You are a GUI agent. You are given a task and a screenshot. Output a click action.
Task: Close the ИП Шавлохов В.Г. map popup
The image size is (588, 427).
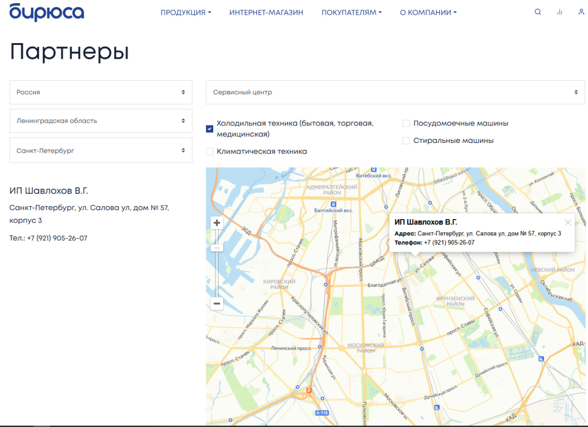click(568, 222)
